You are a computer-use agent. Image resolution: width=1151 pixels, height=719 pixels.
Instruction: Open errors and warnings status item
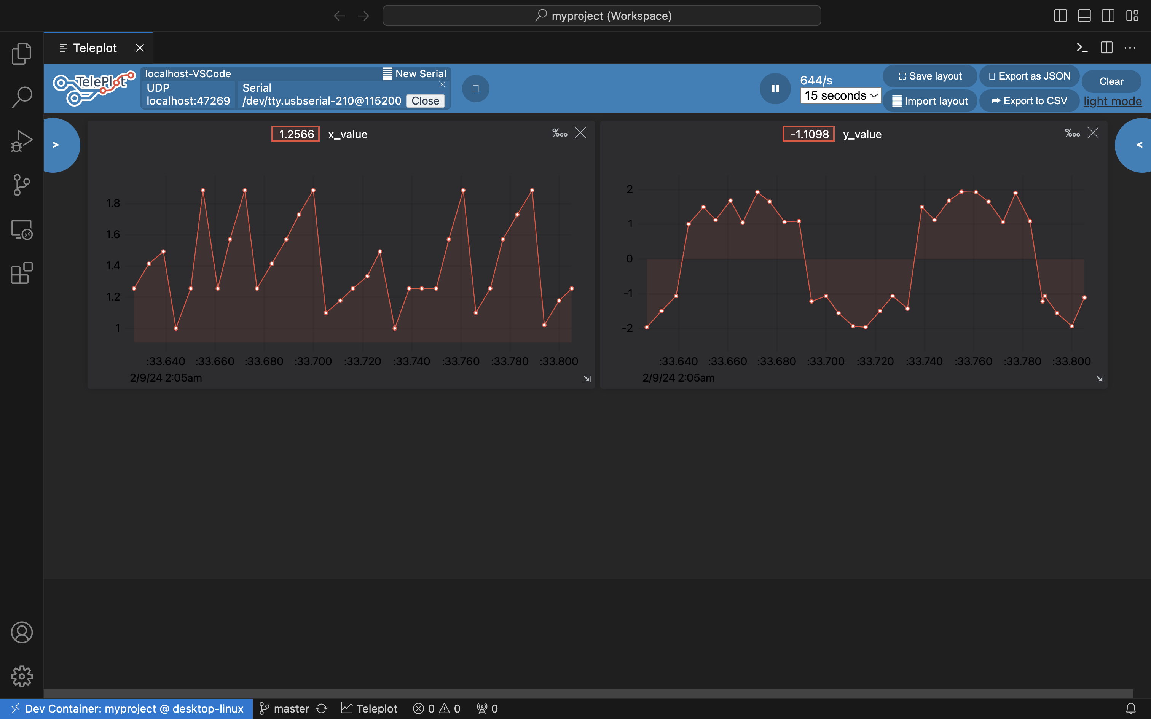437,708
